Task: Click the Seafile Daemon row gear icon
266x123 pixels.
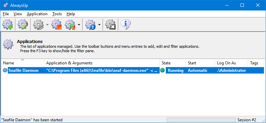Action: click(x=5, y=70)
